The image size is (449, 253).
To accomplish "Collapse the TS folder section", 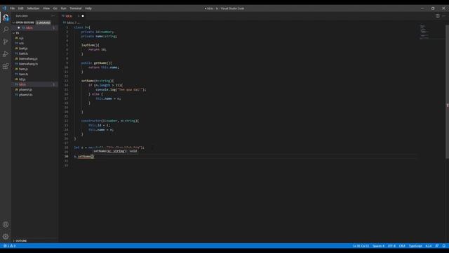I will coord(13,33).
